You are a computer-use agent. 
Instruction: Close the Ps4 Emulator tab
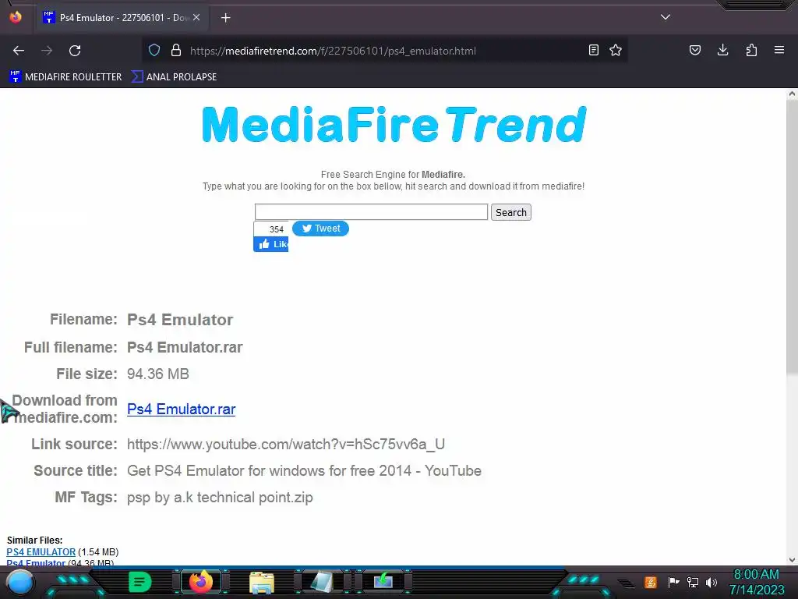tap(196, 17)
